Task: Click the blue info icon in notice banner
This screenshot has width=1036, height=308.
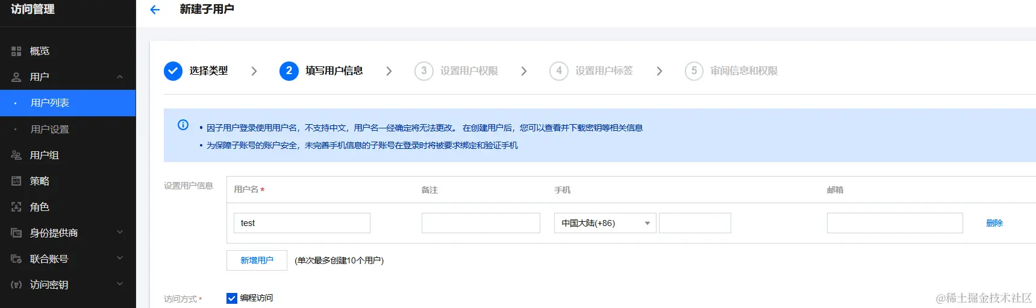Action: [x=183, y=125]
